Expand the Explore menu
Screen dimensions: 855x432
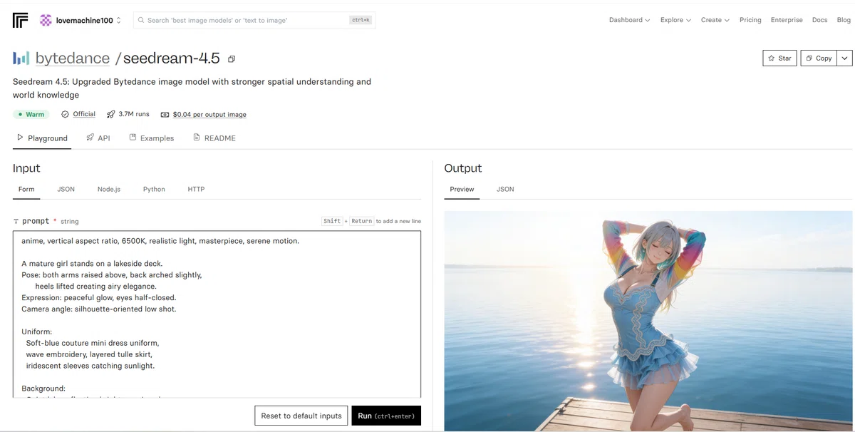tap(675, 20)
